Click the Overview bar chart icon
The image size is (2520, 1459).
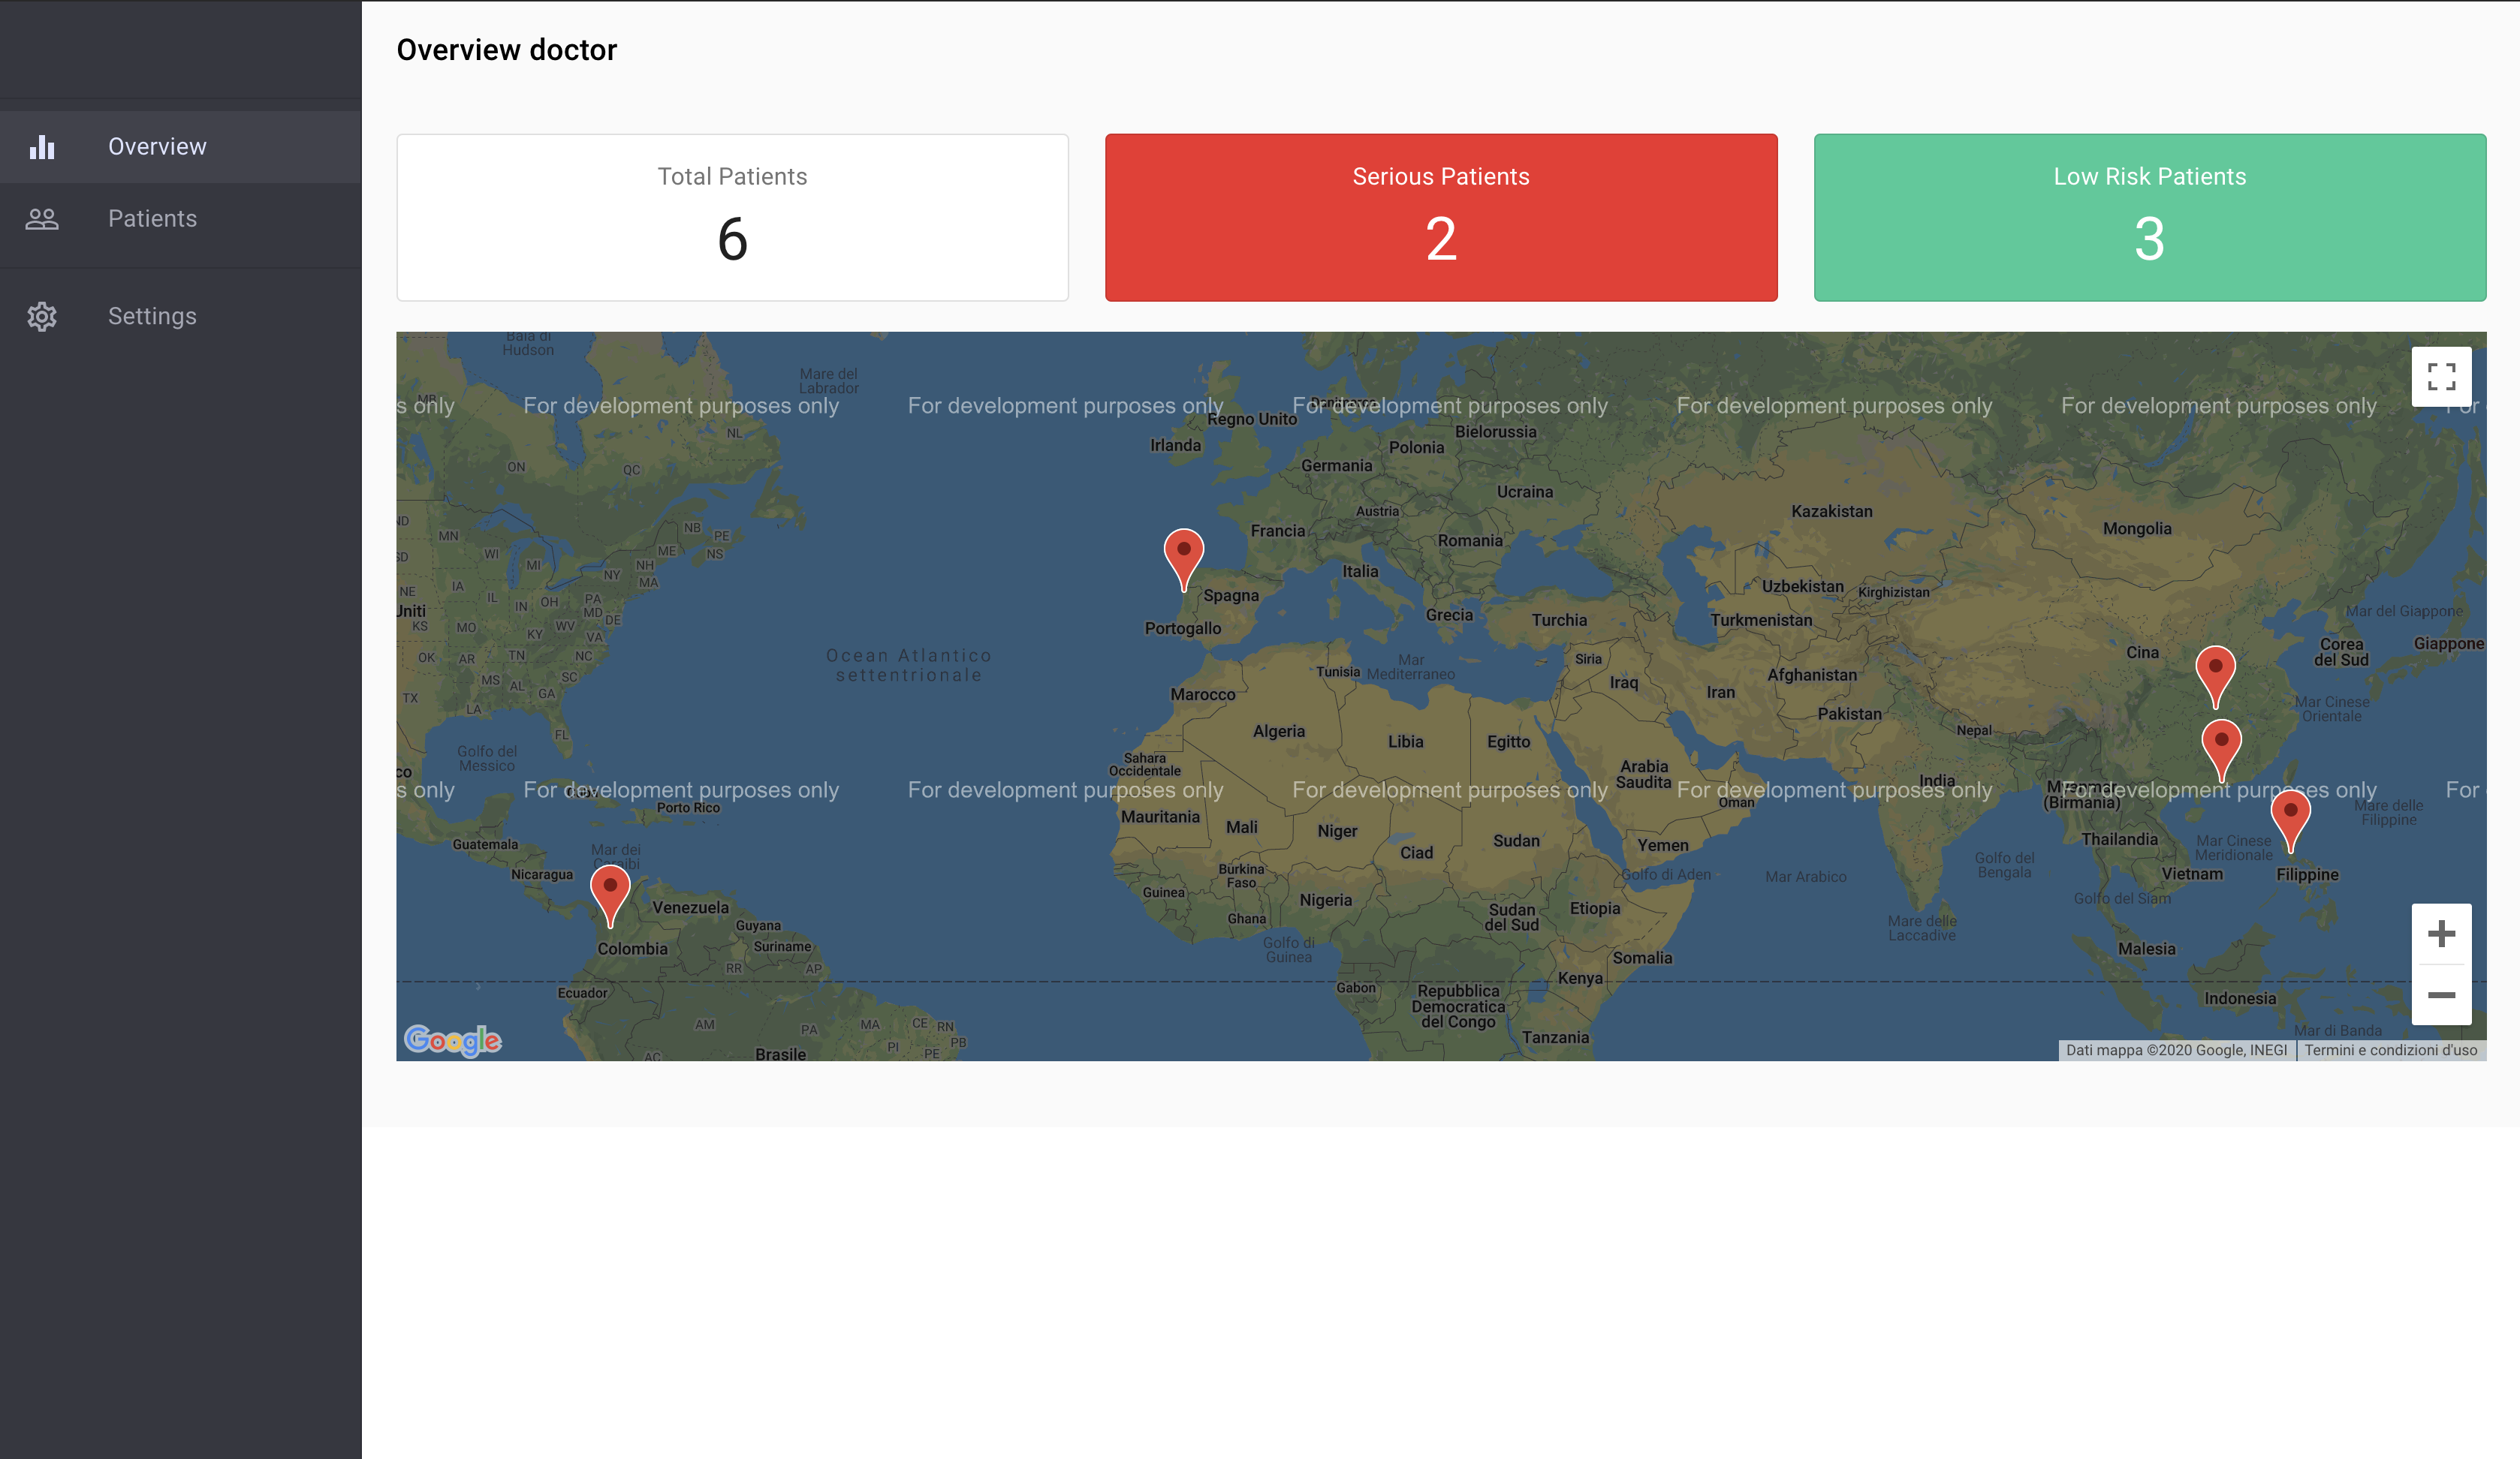tap(42, 147)
